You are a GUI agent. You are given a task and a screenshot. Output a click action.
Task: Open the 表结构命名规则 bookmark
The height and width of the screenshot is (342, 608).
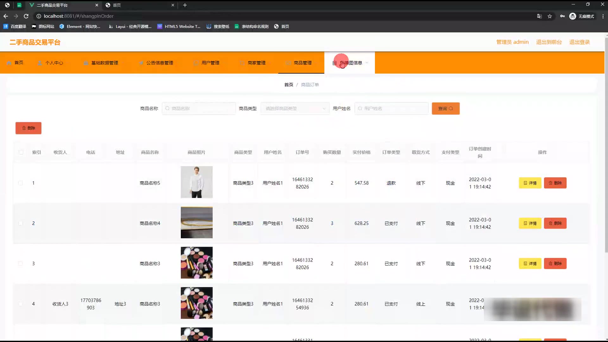[251, 27]
